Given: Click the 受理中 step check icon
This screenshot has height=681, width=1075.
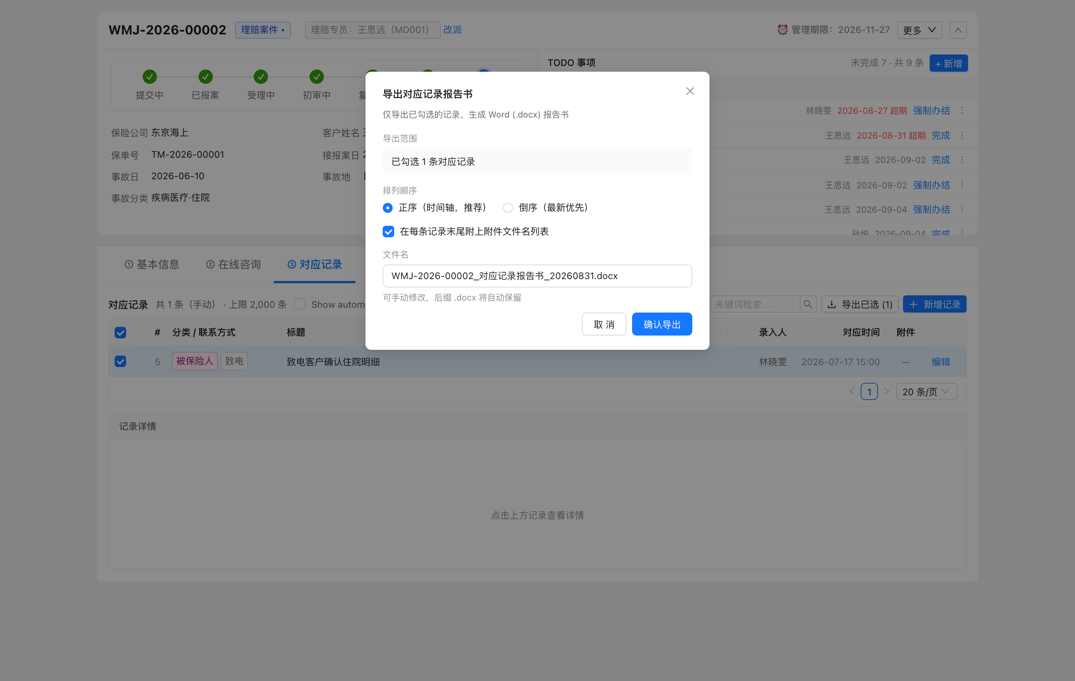Looking at the screenshot, I should [x=261, y=76].
